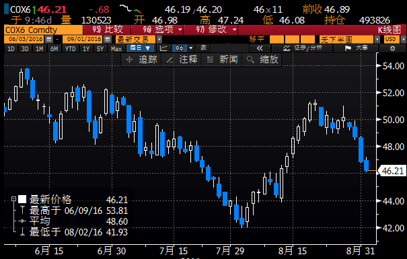Click the 高 47.24 high value
This screenshot has width=407, height=259.
click(222, 20)
